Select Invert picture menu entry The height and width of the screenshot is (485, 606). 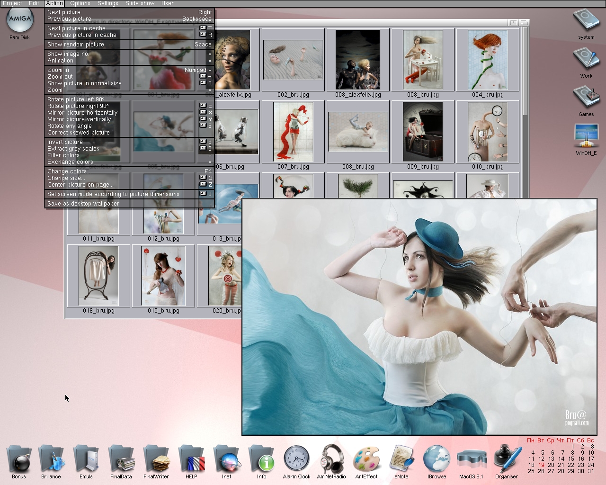129,142
